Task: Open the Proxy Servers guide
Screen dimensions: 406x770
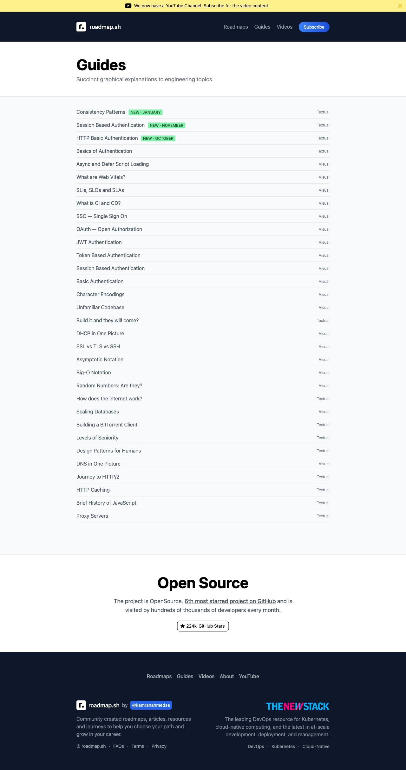Action: click(x=92, y=516)
